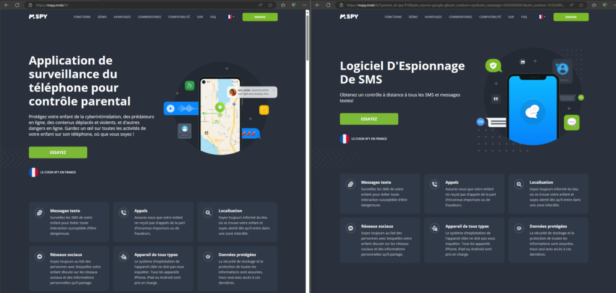Click the Réseaux sociaux messenger icon in right window
Screen dimensions: 616x293
351,228
